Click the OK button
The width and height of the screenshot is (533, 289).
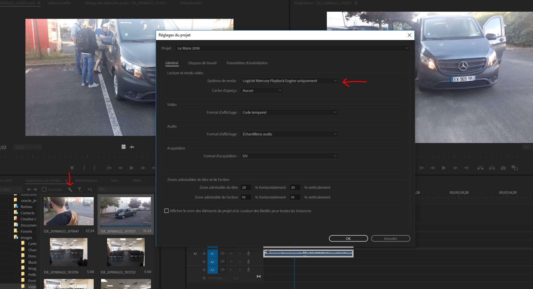click(x=348, y=239)
